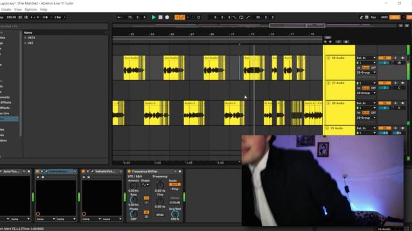Viewport: 412px width, 231px height.
Task: Open the Create menu
Action: (6, 10)
